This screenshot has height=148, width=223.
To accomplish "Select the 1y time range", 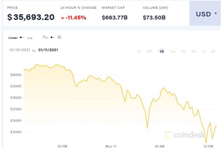I will click(x=203, y=51).
